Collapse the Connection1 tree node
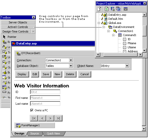This screenshot has width=148, height=138. point(108,31)
